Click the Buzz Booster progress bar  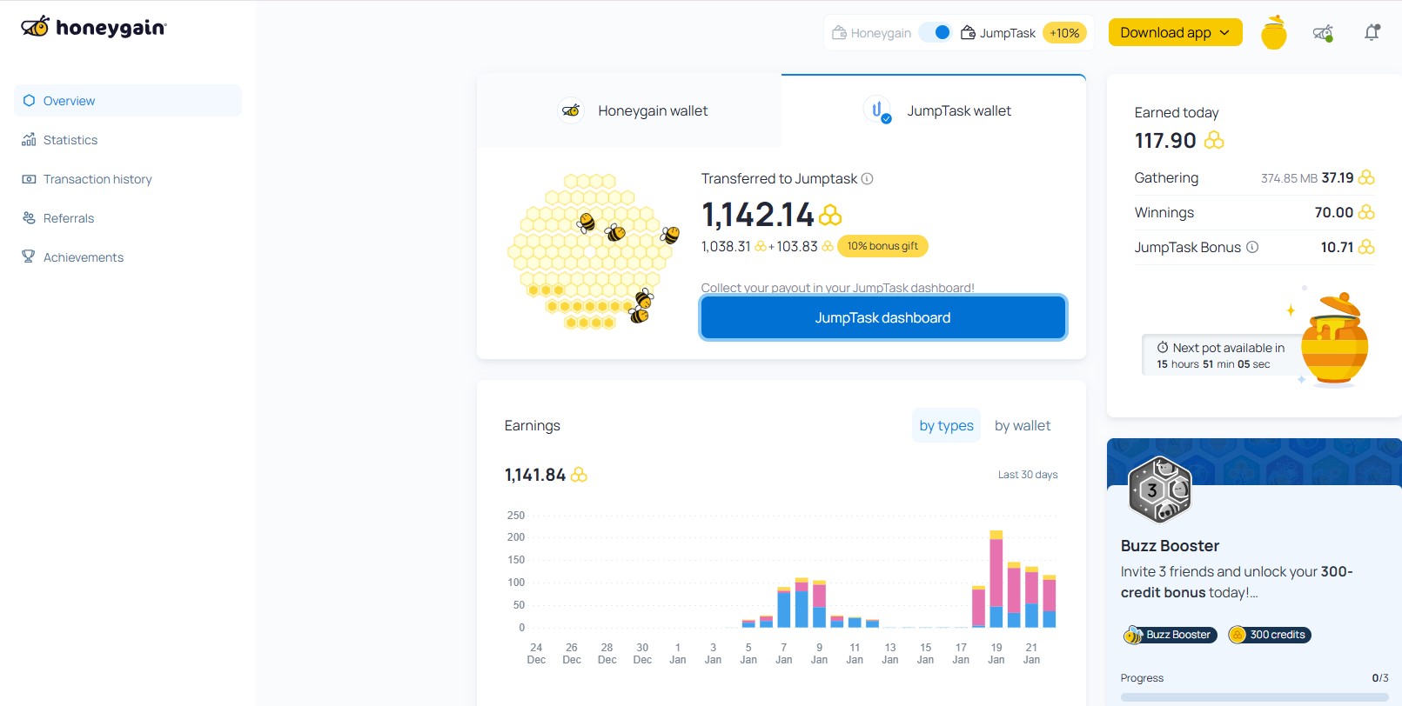pos(1253,696)
